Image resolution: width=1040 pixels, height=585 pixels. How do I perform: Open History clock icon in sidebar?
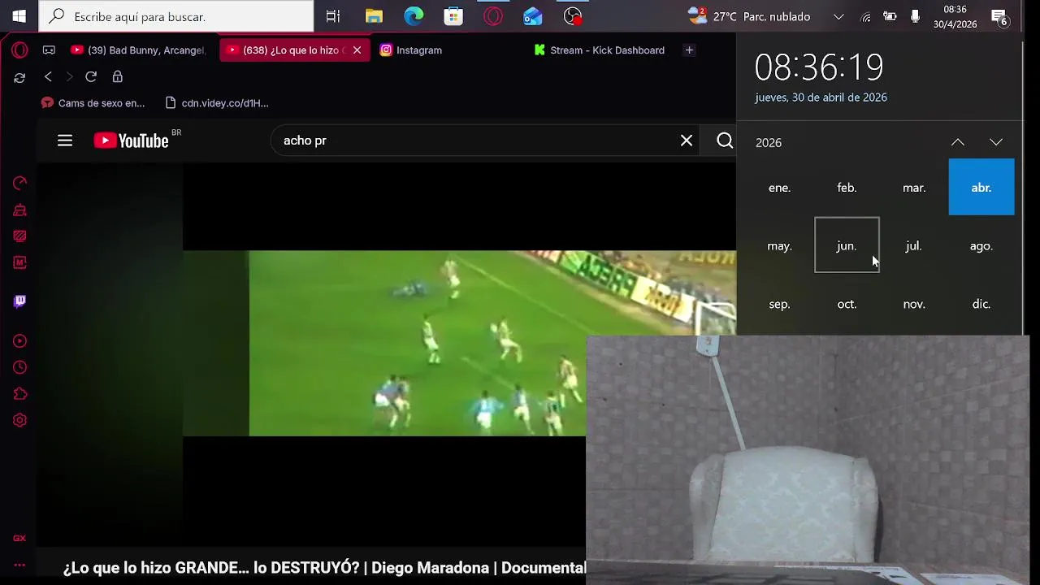click(20, 367)
